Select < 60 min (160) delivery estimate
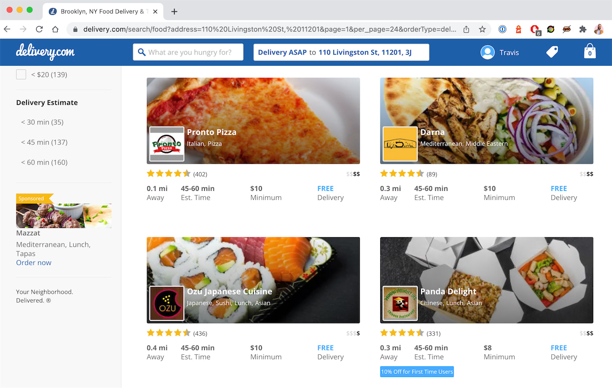The height and width of the screenshot is (388, 612). coord(44,162)
